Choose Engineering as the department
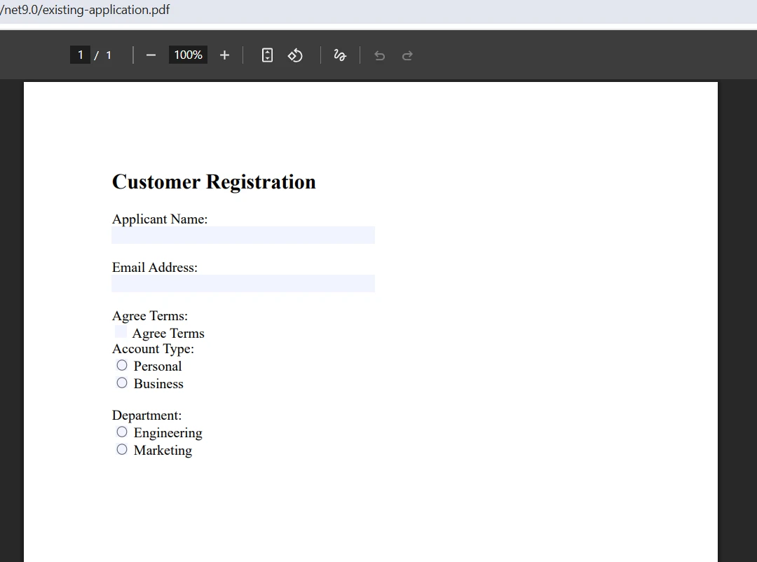The height and width of the screenshot is (562, 757). [122, 432]
